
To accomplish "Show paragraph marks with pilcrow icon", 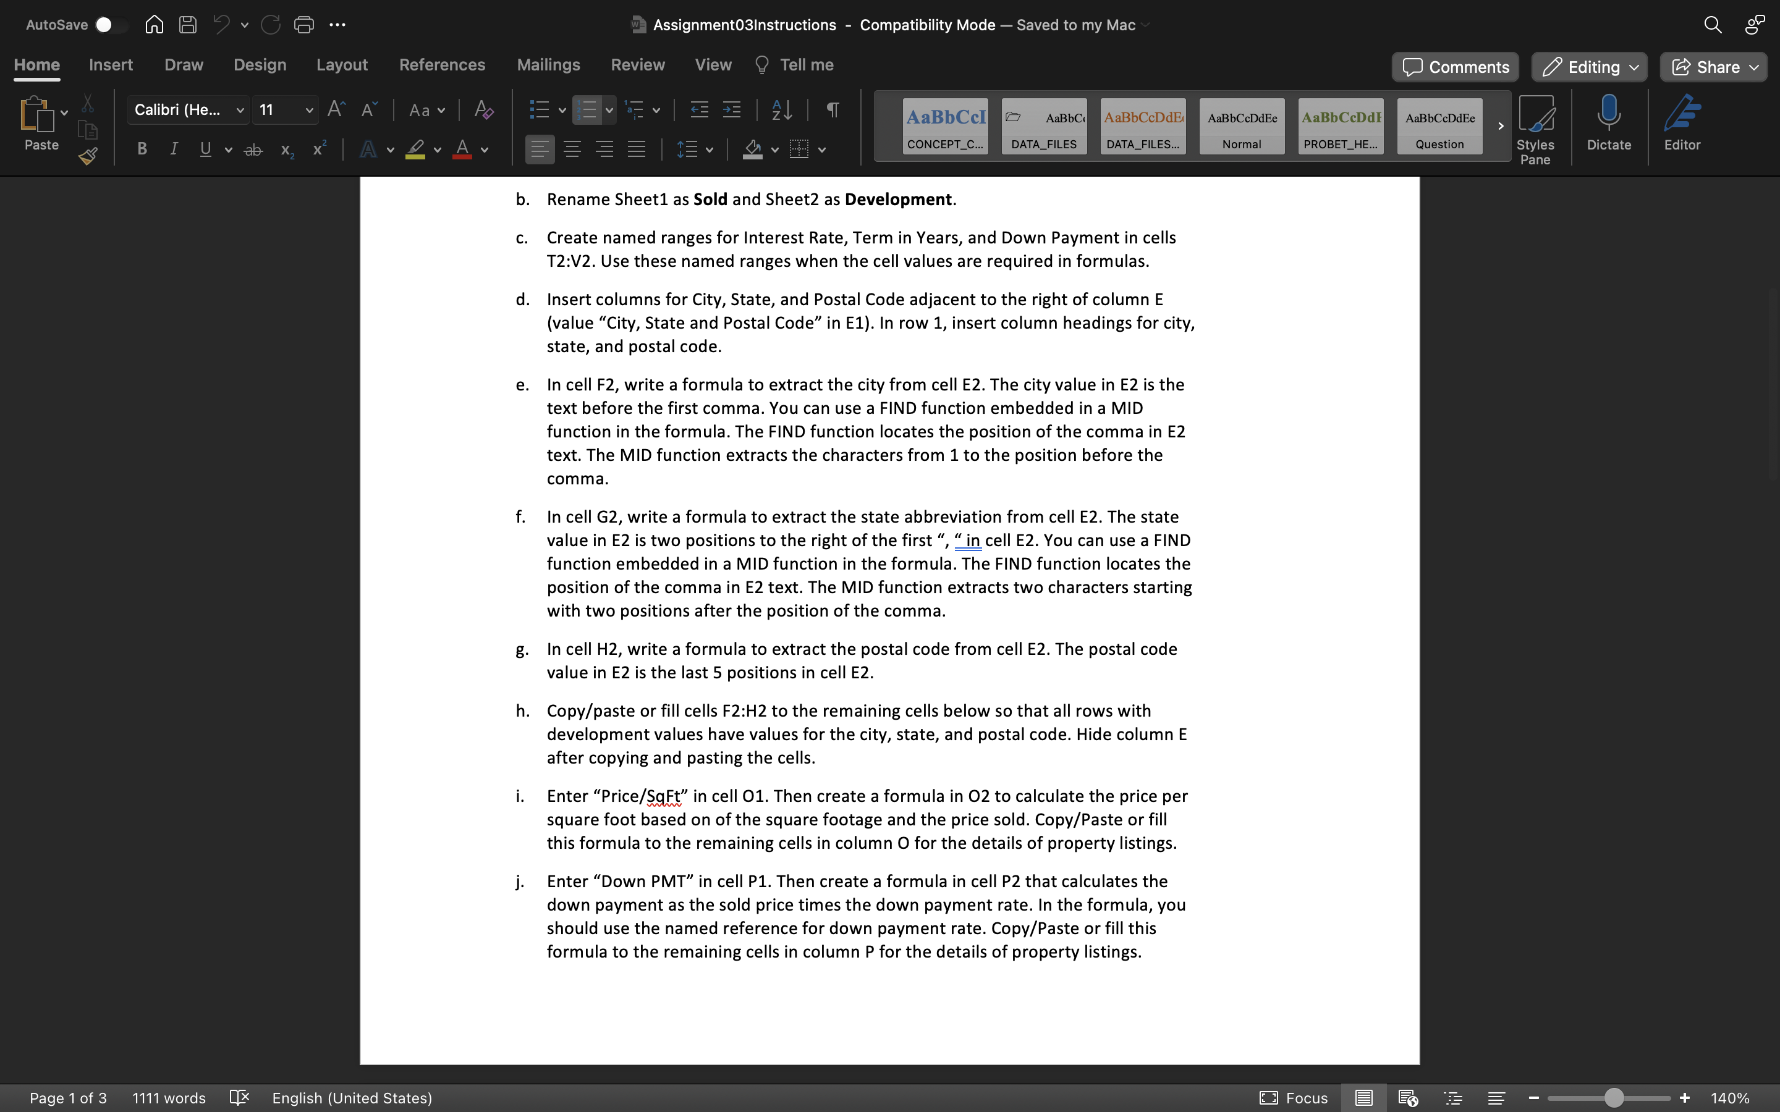I will point(833,111).
